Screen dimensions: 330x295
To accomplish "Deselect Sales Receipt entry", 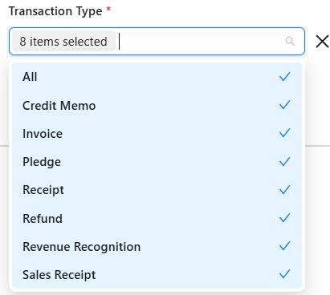I will (157, 275).
